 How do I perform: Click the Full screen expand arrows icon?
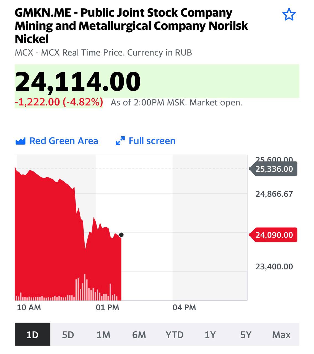[x=120, y=141]
